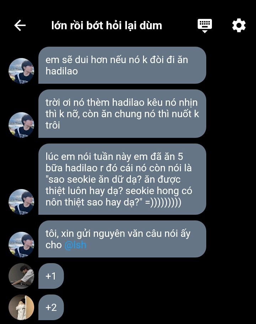Select avatar beside 'lúc em nói tuần này' message

click(x=21, y=202)
